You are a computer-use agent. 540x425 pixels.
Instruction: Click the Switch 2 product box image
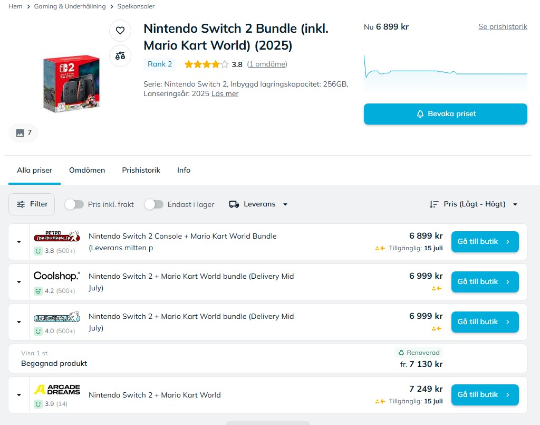(71, 83)
